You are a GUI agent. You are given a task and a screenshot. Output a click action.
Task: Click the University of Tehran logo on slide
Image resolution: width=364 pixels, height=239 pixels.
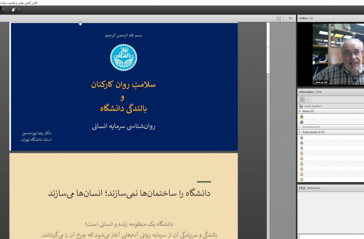(124, 57)
